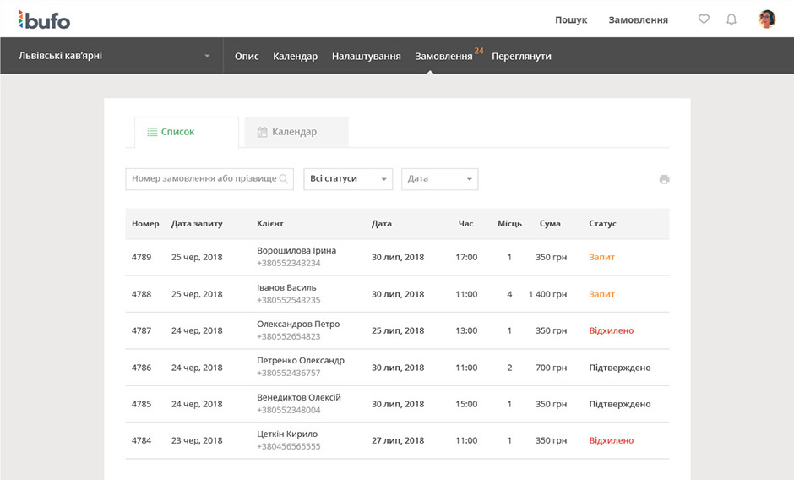Switch to the Календар view tab
This screenshot has width=794, height=480.
287,132
